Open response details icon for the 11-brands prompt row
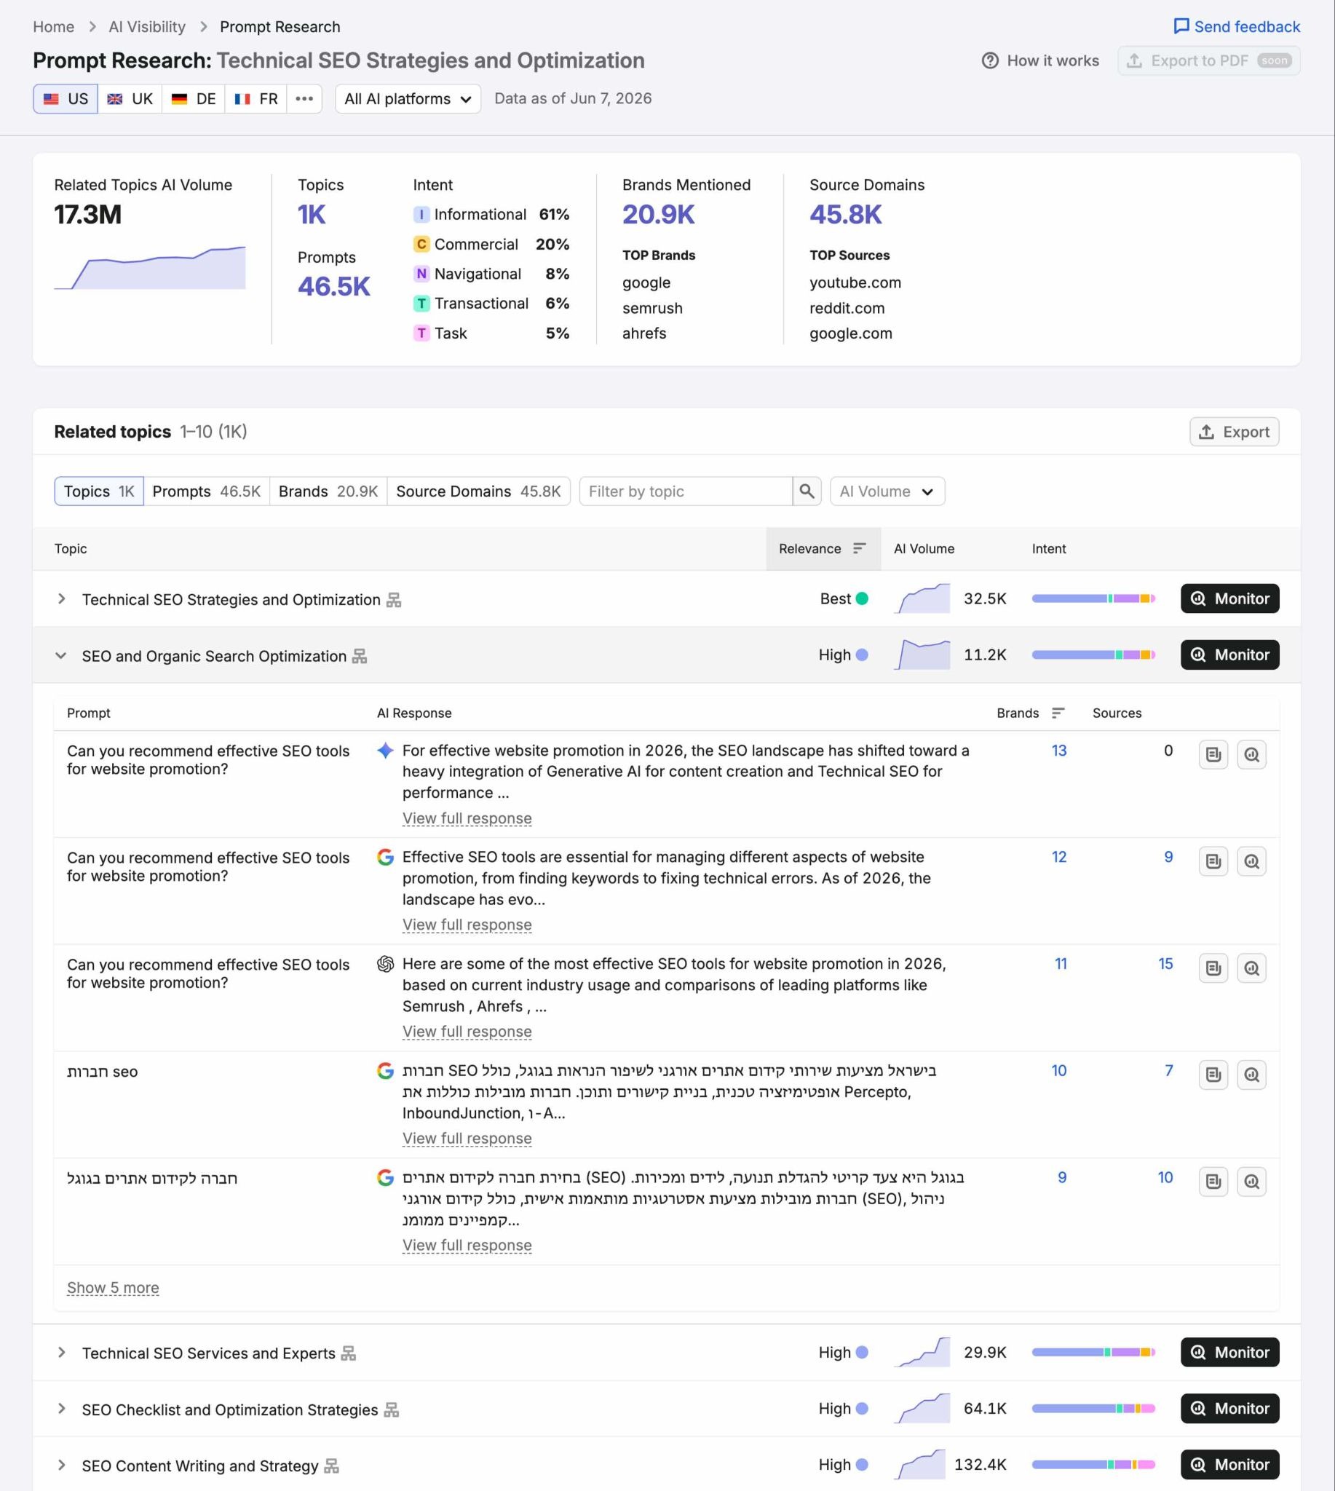 tap(1213, 968)
